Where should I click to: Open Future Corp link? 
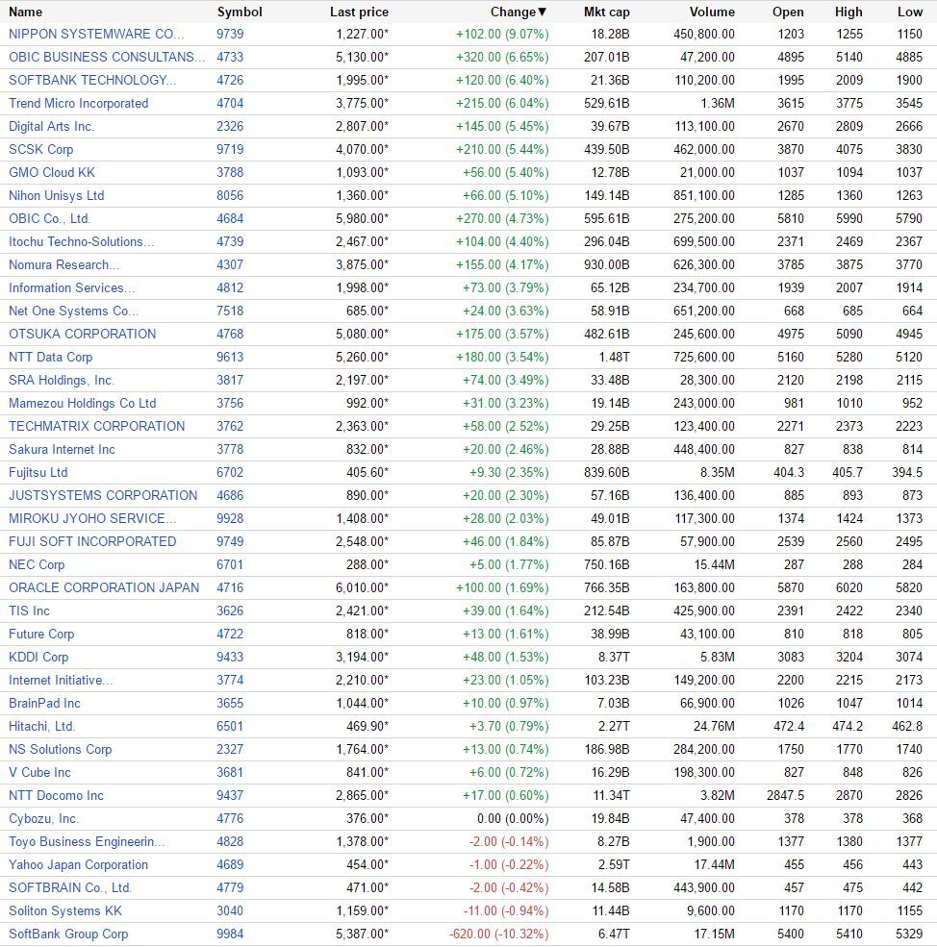tap(41, 635)
